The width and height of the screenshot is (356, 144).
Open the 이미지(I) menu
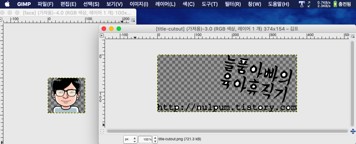tap(139, 4)
